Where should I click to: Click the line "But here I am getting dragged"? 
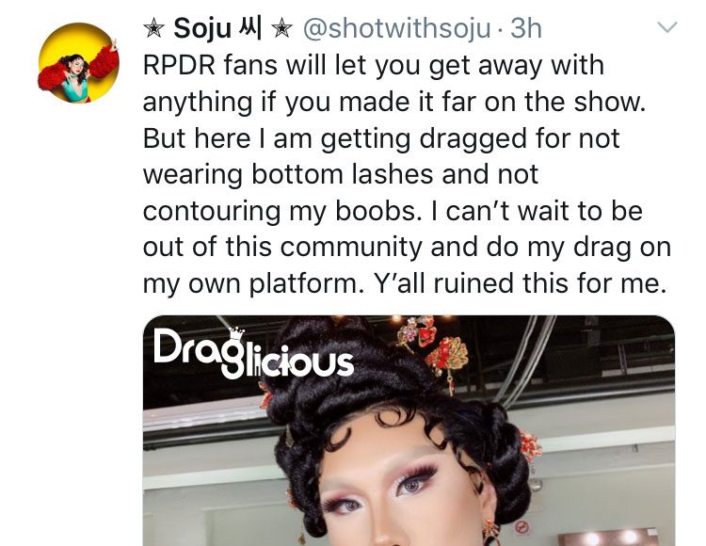381,137
